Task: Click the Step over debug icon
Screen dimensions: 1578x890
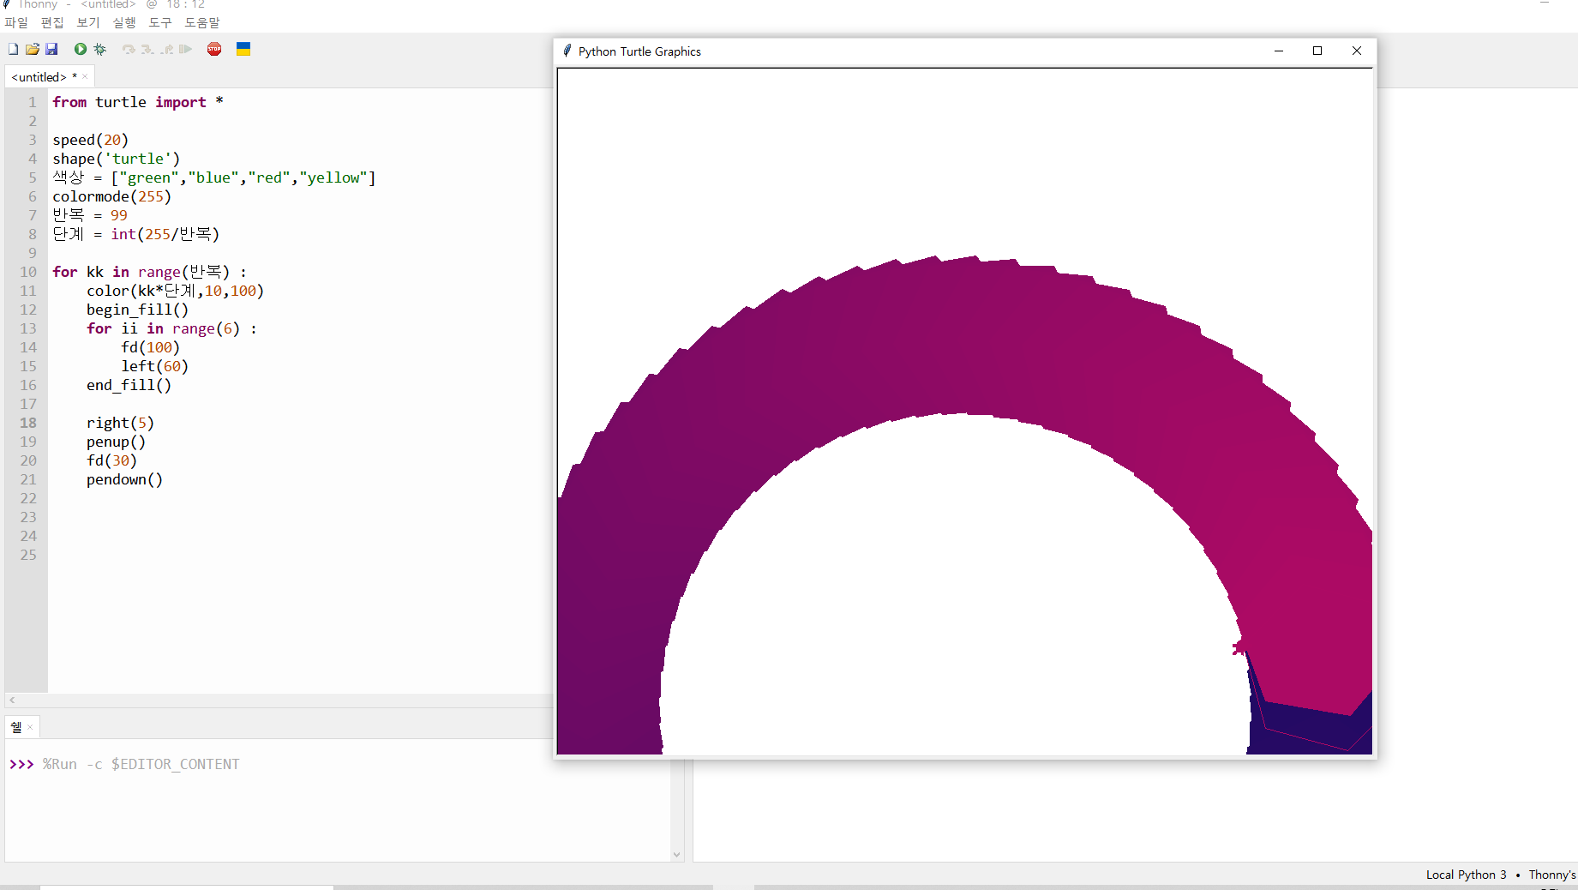Action: [x=129, y=49]
